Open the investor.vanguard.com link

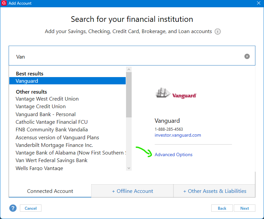click(178, 135)
